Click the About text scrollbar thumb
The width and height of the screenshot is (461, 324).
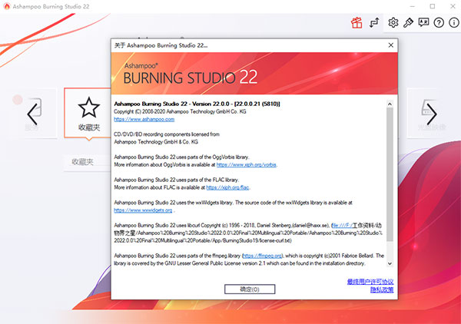[x=390, y=174]
